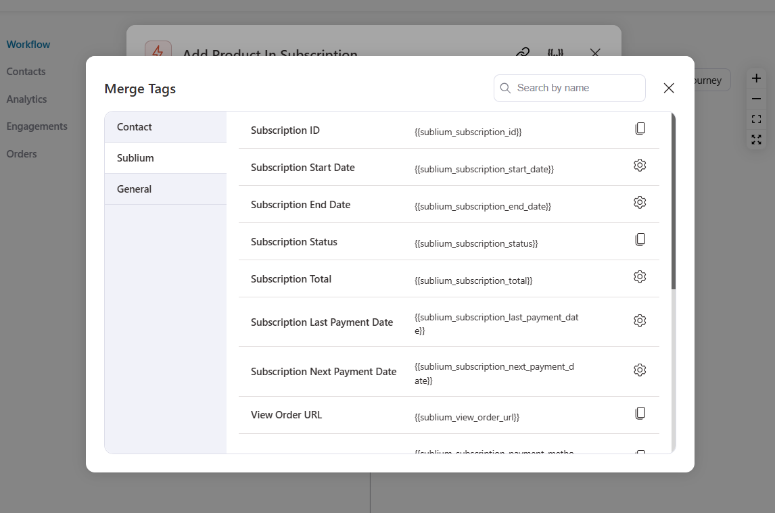
Task: Copy the Subscription ID merge tag
Action: tap(640, 128)
